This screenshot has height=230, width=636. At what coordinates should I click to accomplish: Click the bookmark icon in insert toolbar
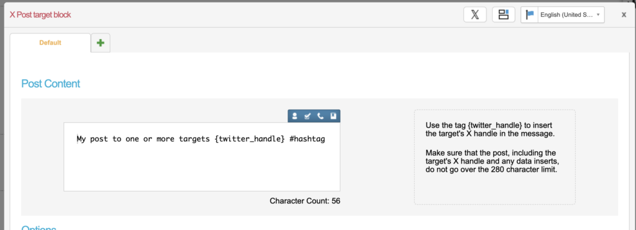tap(333, 116)
